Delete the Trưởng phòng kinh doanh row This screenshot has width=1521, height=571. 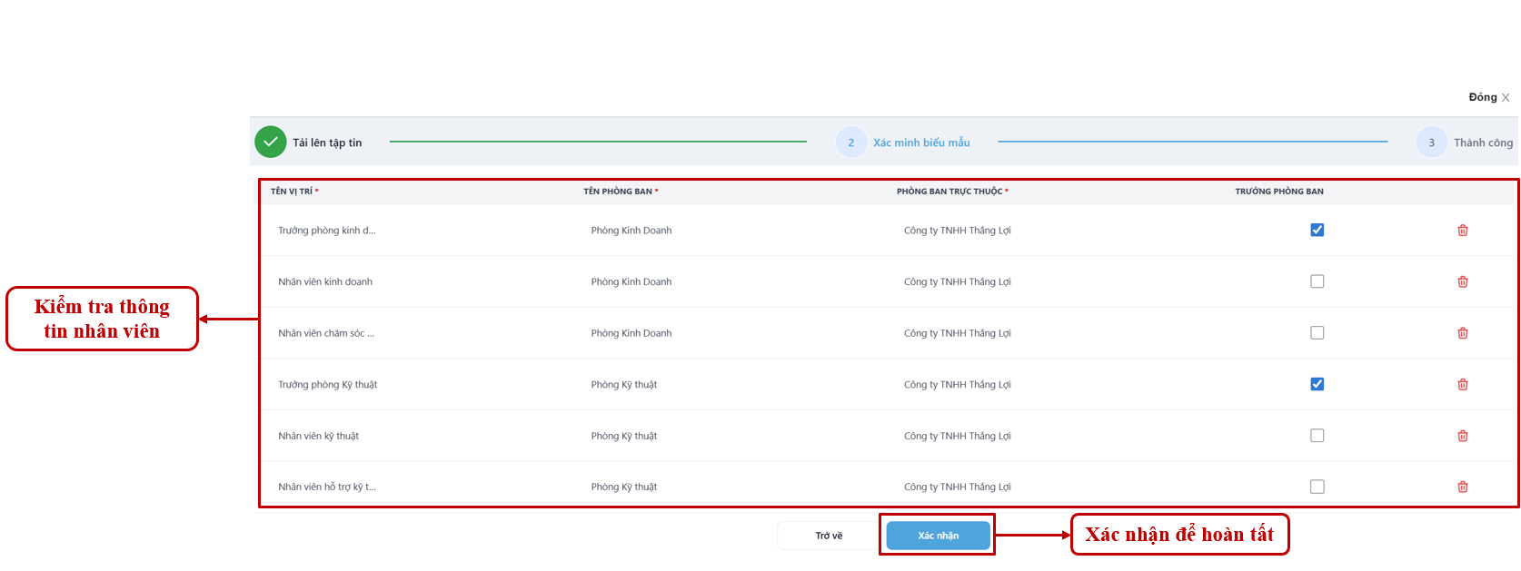(x=1462, y=231)
